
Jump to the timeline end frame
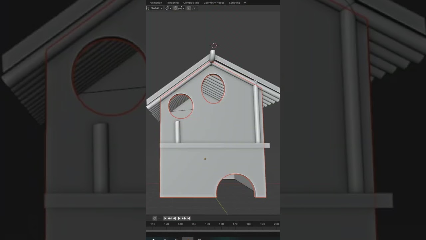[188, 218]
